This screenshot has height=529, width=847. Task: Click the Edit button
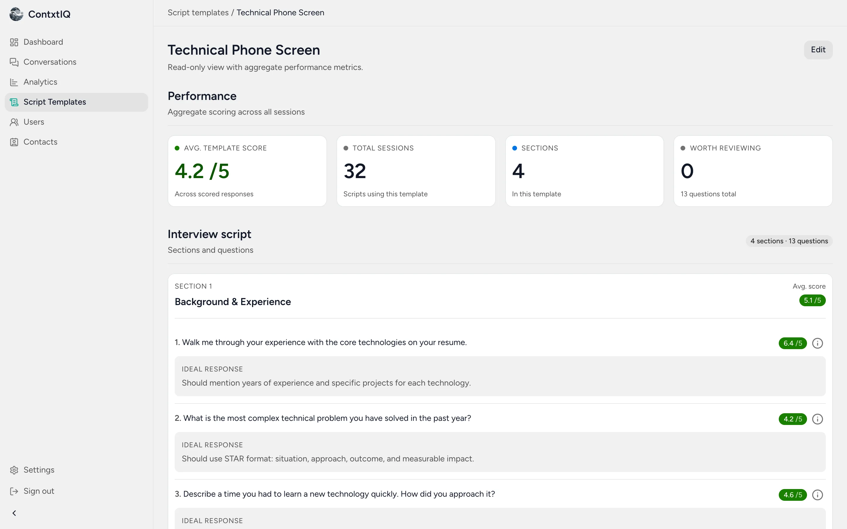click(818, 50)
